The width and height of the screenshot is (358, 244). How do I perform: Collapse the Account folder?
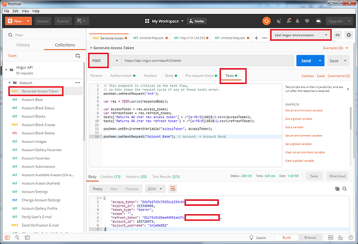pos(9,82)
